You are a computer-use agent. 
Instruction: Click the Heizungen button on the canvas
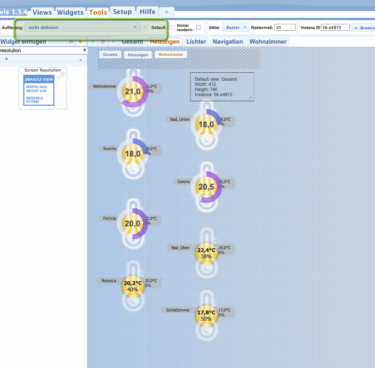click(138, 55)
